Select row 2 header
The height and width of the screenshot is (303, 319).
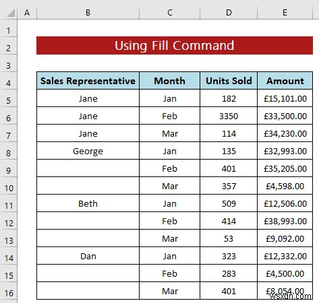[x=8, y=46]
